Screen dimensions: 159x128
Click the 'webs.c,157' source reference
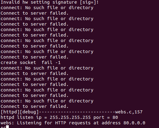click(129, 112)
